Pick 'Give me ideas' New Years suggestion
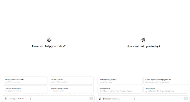The image size is (190, 102). click(x=120, y=90)
